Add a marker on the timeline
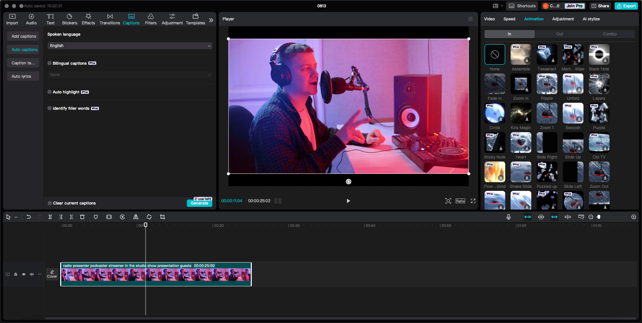This screenshot has height=323, width=642. pyautogui.click(x=96, y=217)
